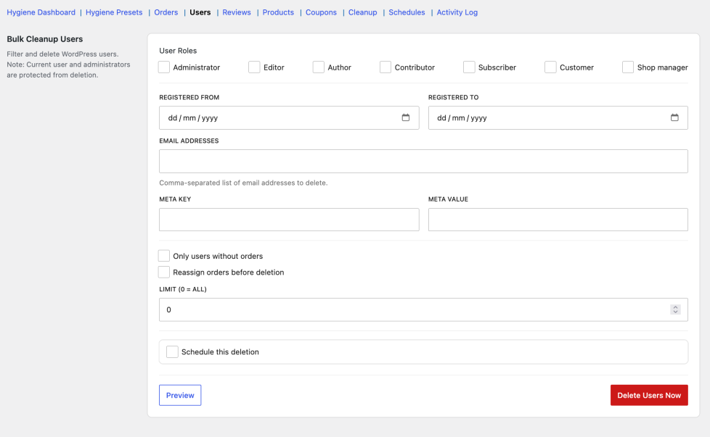The width and height of the screenshot is (710, 437).
Task: Check the Subscriber role checkbox
Action: (469, 67)
